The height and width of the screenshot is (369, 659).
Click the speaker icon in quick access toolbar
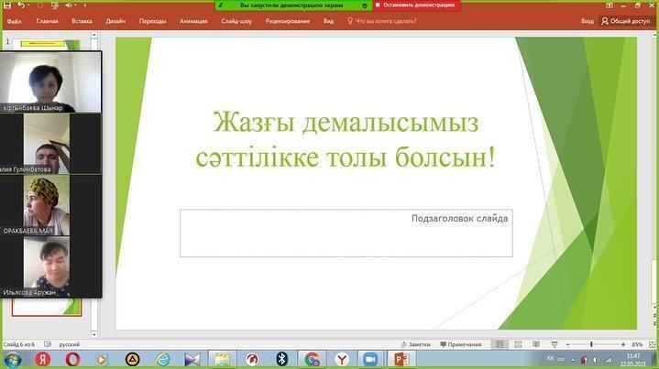[69, 5]
